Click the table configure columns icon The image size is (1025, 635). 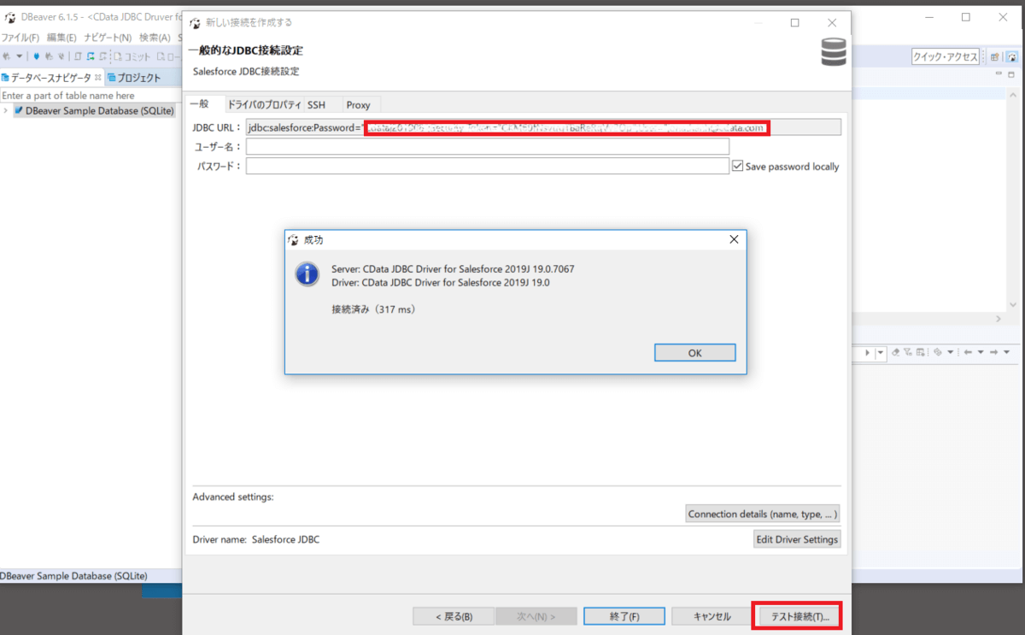(920, 352)
